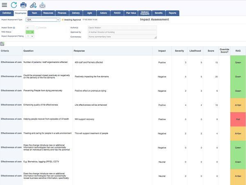The width and height of the screenshot is (246, 185).
Task: Switch to the Reports tab
Action: pyautogui.click(x=173, y=13)
